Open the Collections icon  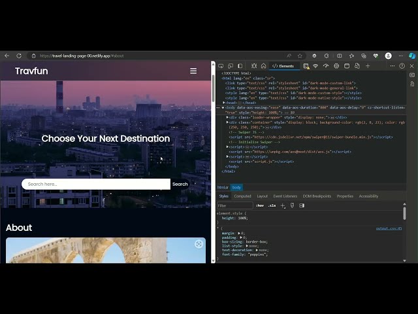tap(364, 56)
